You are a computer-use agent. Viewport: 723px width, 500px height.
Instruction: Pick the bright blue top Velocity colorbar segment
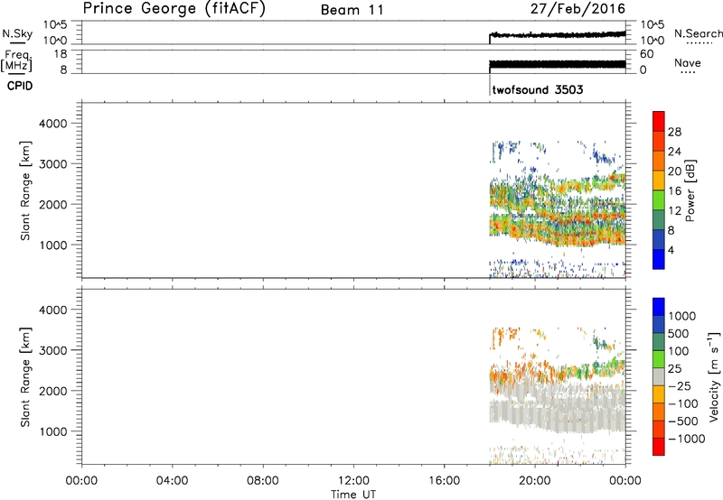point(659,307)
